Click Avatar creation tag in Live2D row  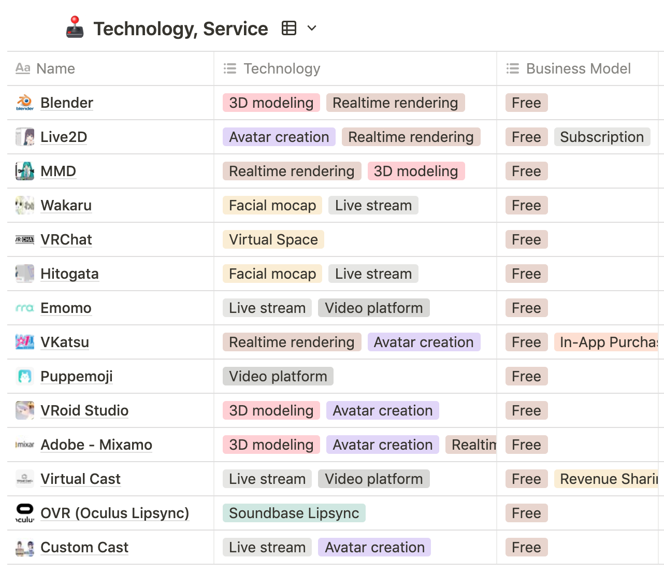[279, 137]
